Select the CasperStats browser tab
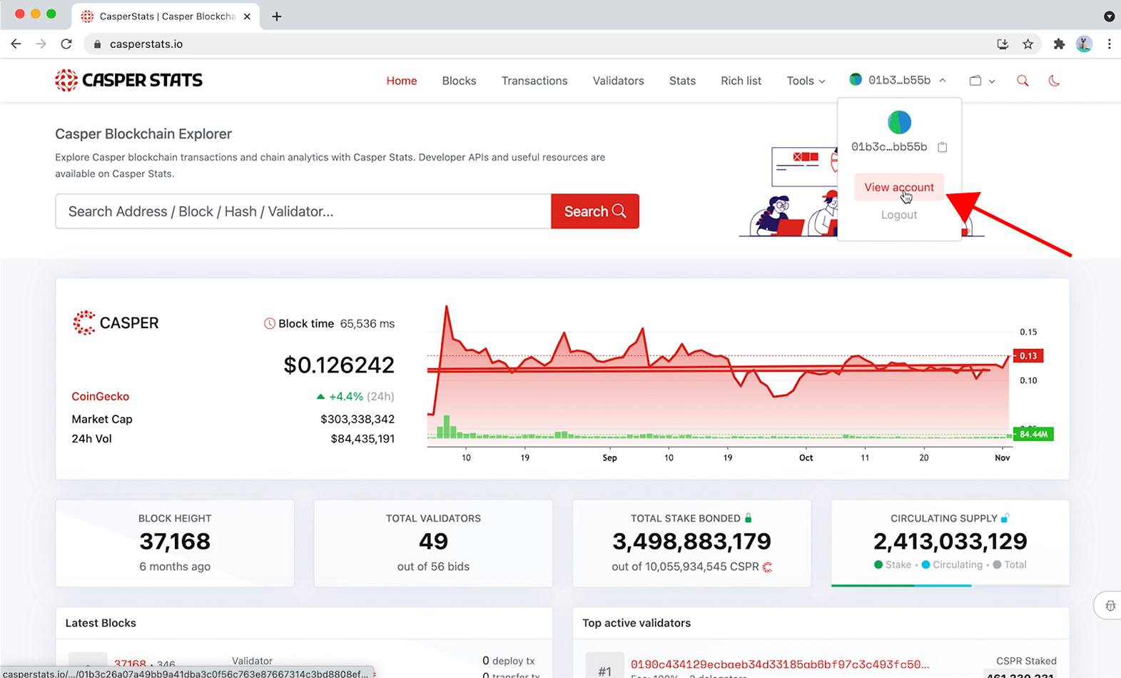This screenshot has height=678, width=1121. click(166, 16)
